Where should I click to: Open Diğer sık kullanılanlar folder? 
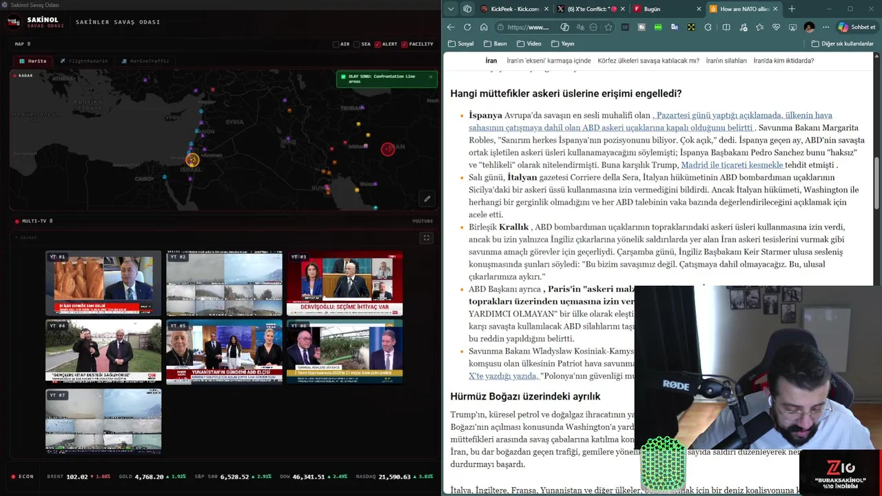(x=842, y=43)
